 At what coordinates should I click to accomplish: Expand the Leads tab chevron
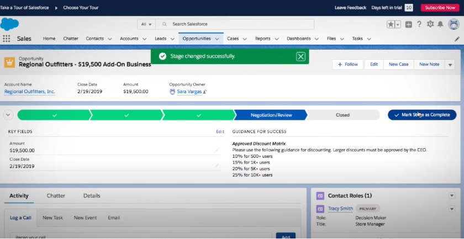pyautogui.click(x=172, y=39)
